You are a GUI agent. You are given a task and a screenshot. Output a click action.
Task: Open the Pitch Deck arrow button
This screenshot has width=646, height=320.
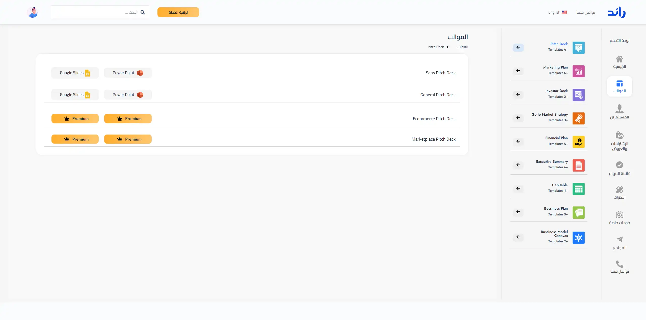pos(518,47)
